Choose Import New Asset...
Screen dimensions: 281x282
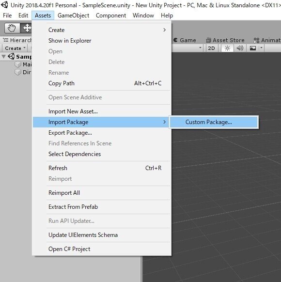click(101, 111)
